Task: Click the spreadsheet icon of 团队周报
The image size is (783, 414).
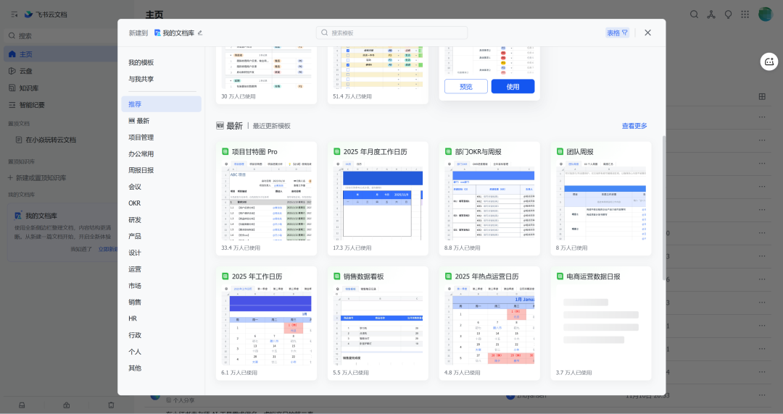Action: click(x=560, y=152)
